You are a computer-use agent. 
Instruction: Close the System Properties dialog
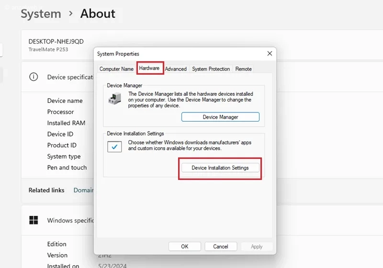[270, 54]
